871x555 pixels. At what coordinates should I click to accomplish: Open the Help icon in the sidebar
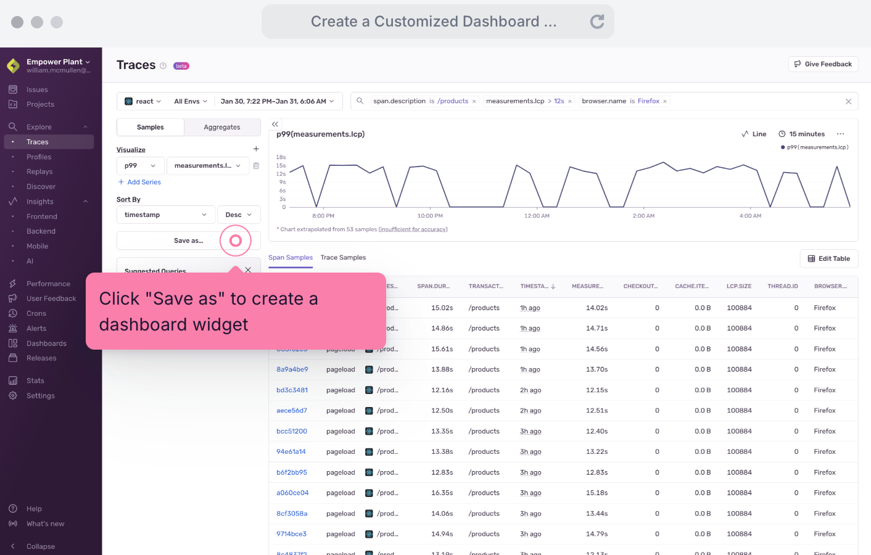point(13,509)
